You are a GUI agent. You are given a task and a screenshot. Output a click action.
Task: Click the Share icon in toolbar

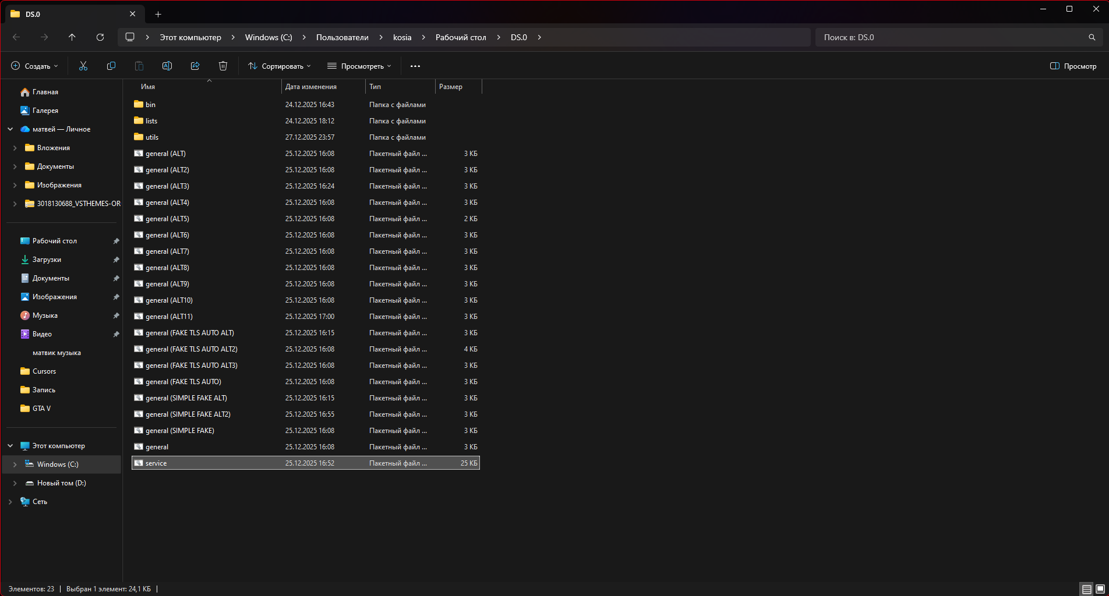(195, 66)
